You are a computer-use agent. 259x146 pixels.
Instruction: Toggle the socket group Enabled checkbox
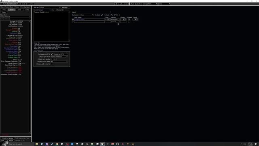[102, 15]
